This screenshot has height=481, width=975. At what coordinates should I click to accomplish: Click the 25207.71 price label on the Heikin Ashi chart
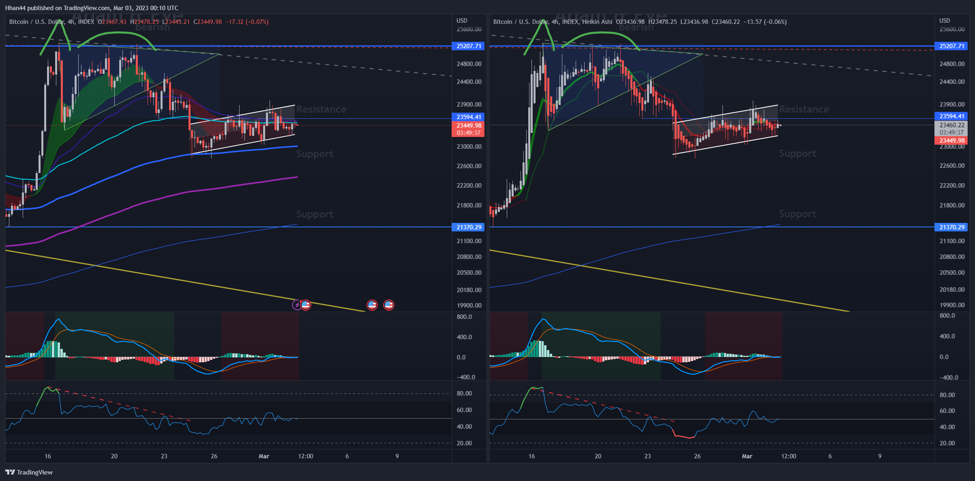tap(952, 46)
